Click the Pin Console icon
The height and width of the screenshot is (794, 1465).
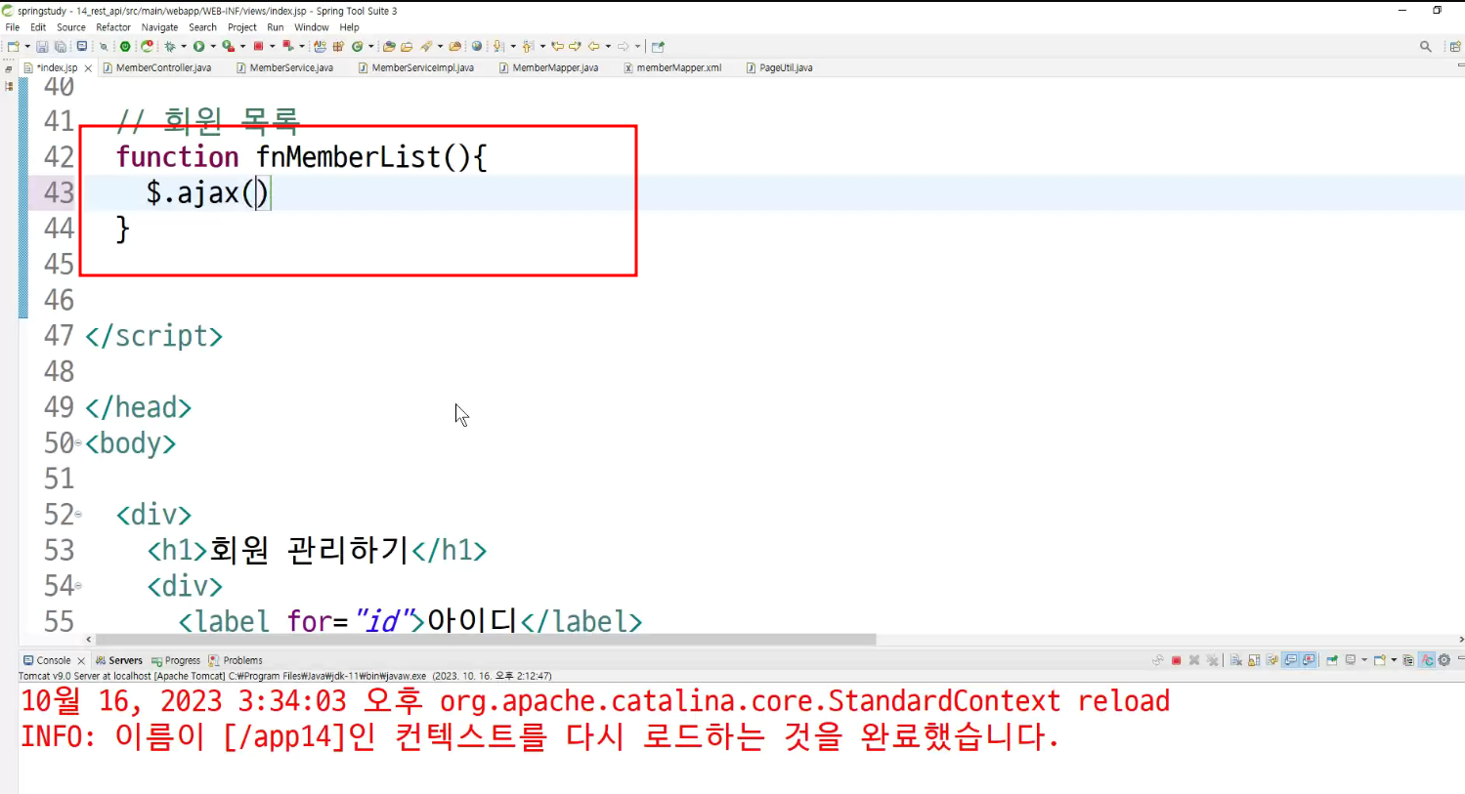coord(1331,660)
